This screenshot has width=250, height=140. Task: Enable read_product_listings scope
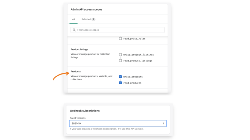120,61
